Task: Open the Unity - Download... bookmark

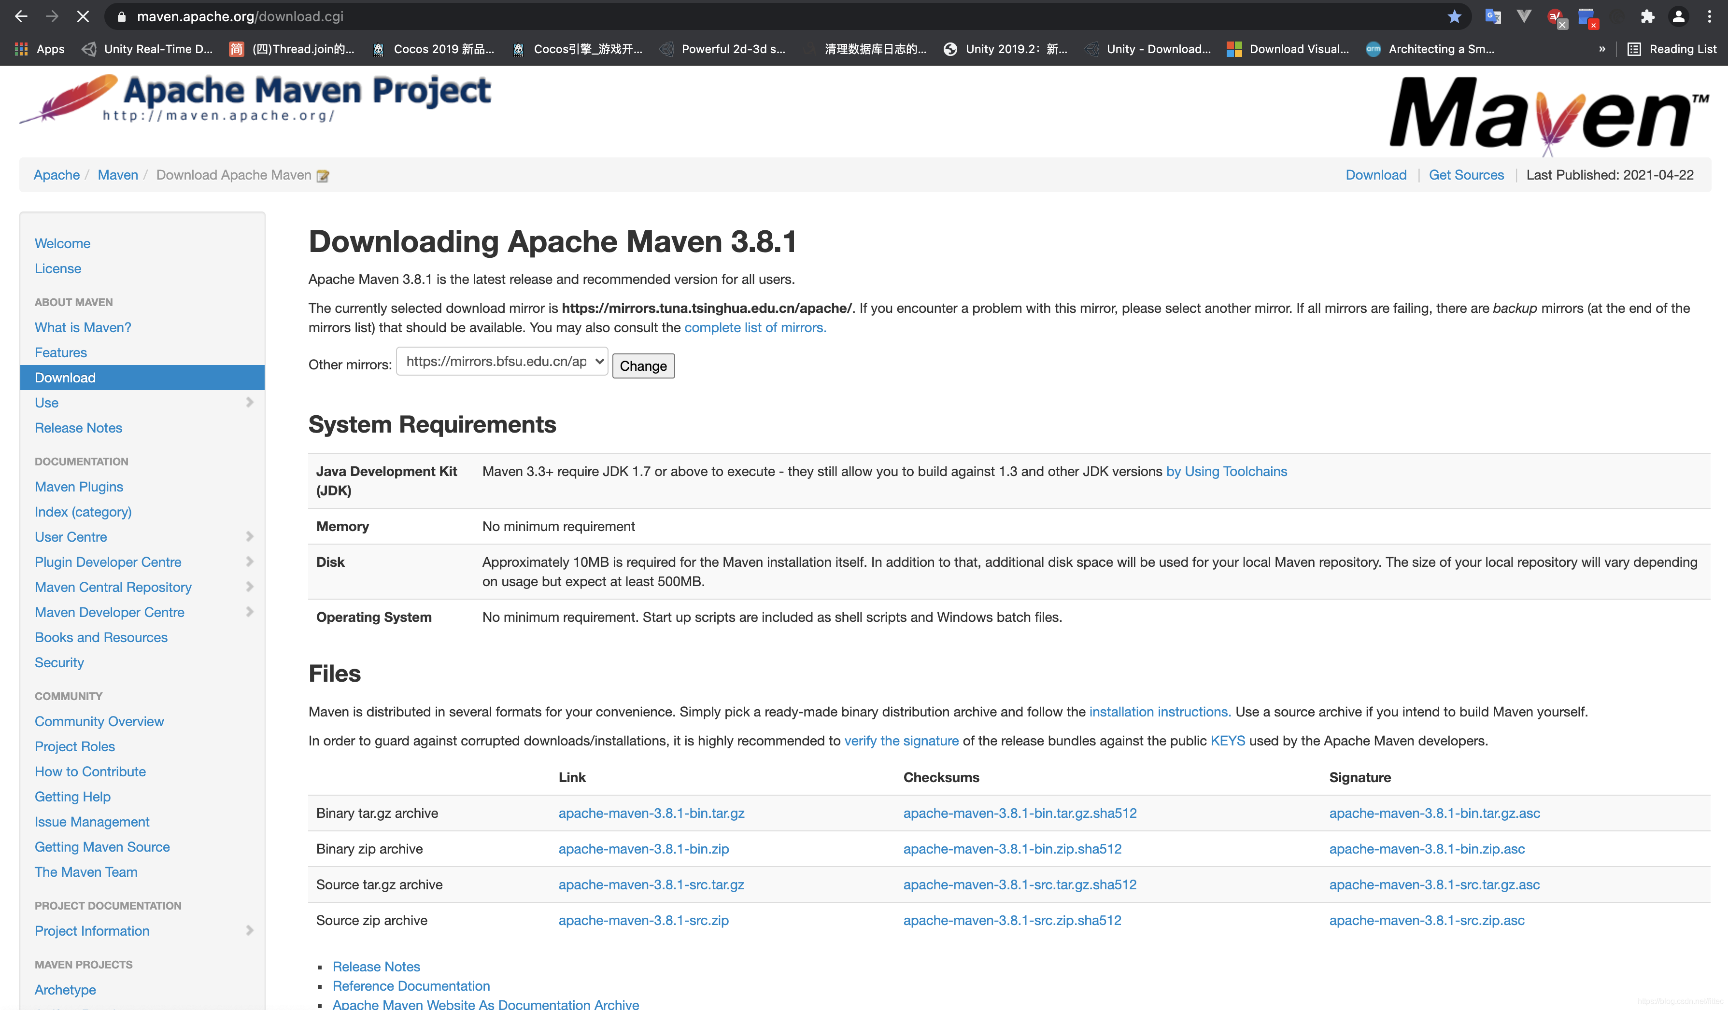Action: [1148, 49]
